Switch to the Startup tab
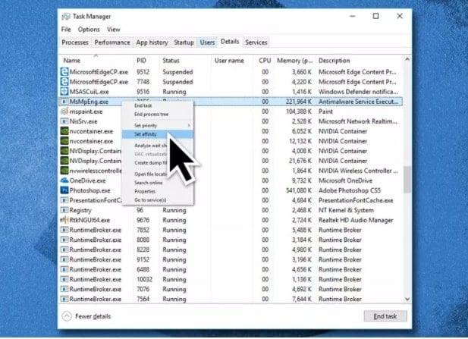 184,42
